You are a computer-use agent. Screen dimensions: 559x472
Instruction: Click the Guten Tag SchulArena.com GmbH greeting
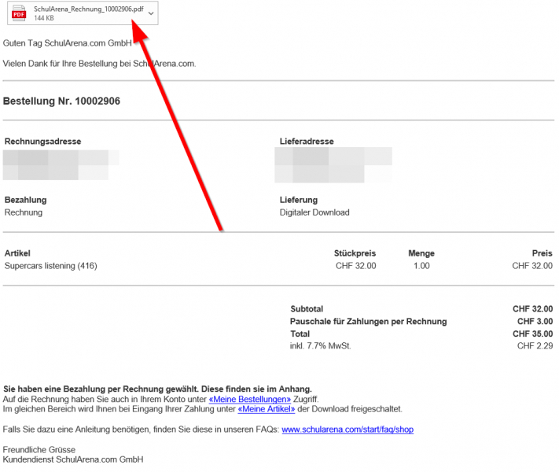68,43
